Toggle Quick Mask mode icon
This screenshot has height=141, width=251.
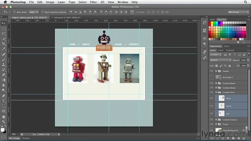[4, 137]
